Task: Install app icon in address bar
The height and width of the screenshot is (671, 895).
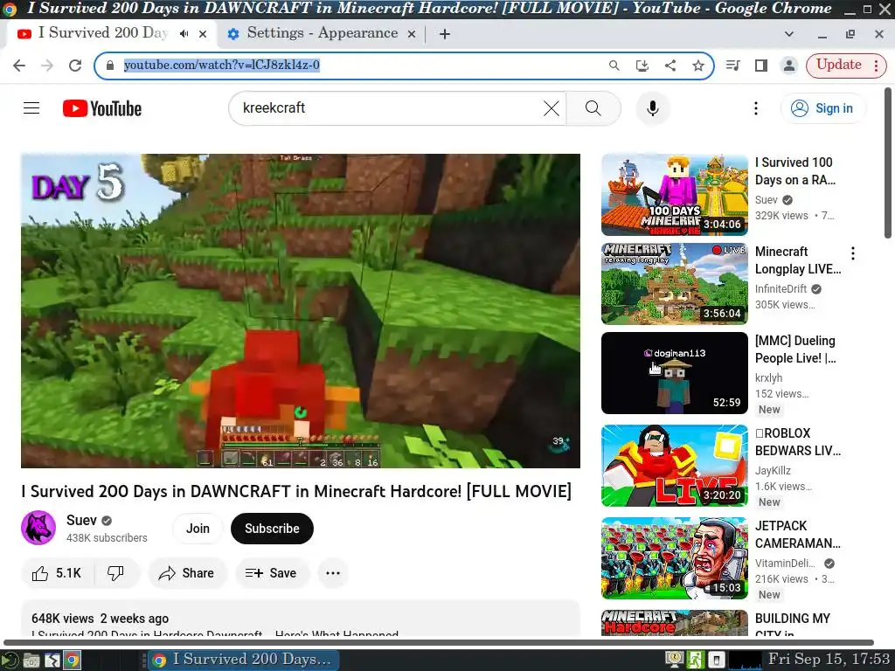Action: pos(642,66)
